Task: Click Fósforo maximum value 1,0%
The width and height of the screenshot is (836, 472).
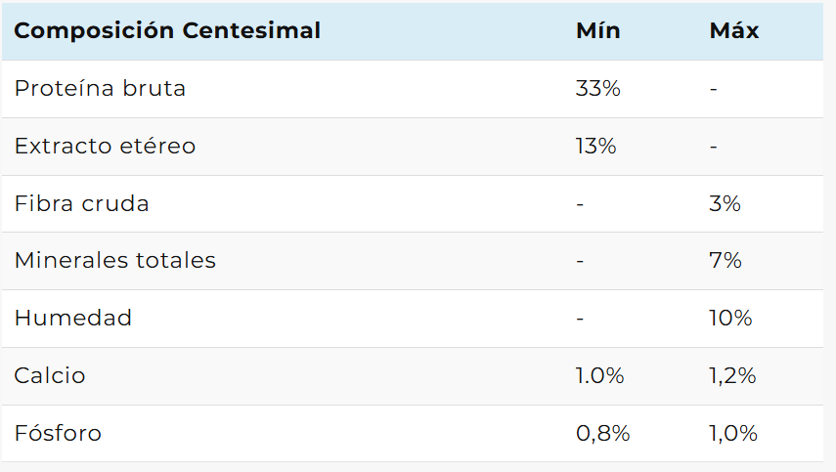Action: pos(732,433)
